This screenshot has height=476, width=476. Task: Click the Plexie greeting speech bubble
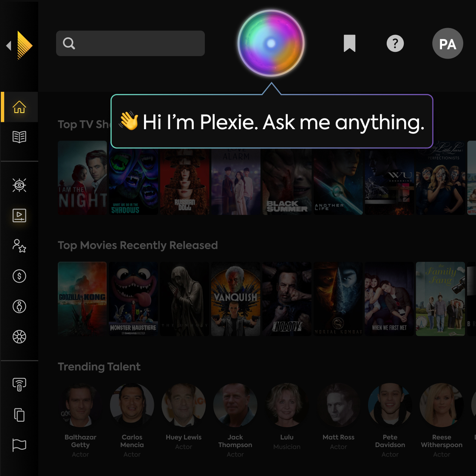tap(272, 122)
